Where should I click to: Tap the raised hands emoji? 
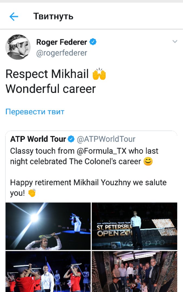[99, 74]
